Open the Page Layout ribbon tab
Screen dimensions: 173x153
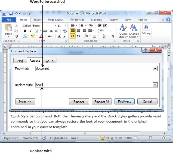[x=55, y=20]
